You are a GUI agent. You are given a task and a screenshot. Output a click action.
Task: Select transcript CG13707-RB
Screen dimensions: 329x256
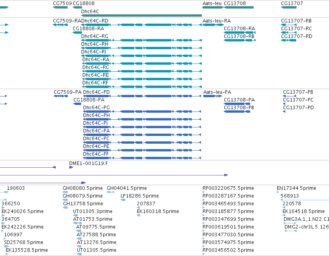tap(289, 25)
